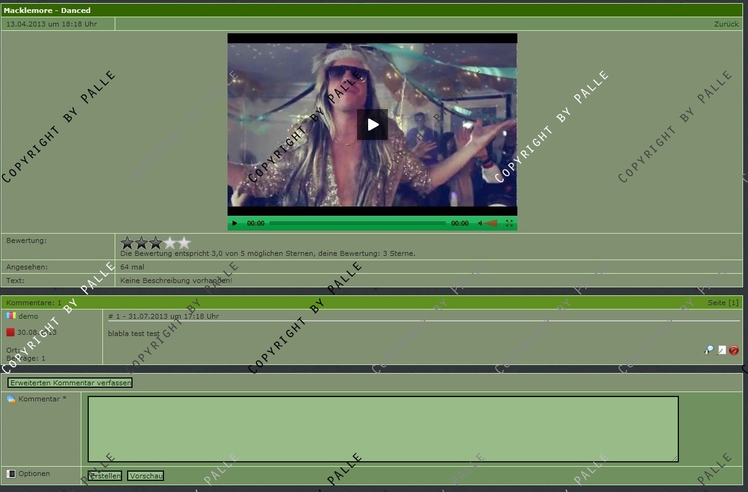748x492 pixels.
Task: Click the icon beside the Optionen label
Action: 11,474
